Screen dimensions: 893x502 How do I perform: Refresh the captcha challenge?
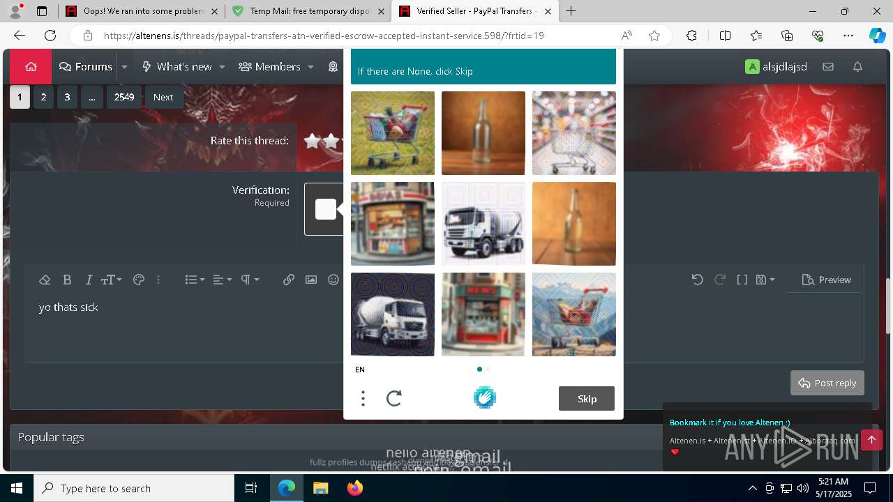(x=394, y=399)
